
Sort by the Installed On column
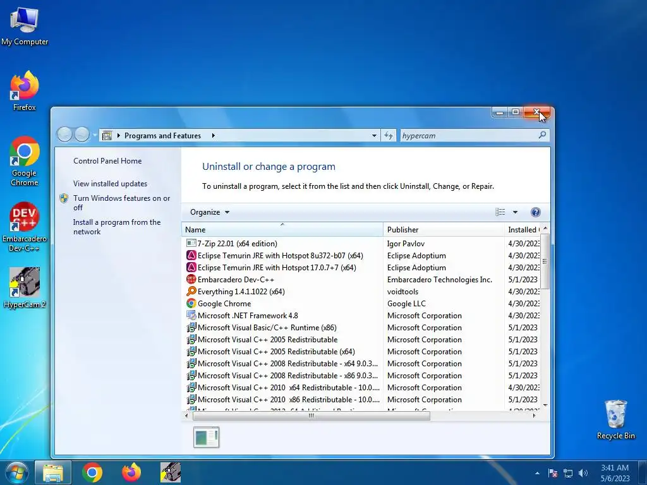pyautogui.click(x=523, y=230)
